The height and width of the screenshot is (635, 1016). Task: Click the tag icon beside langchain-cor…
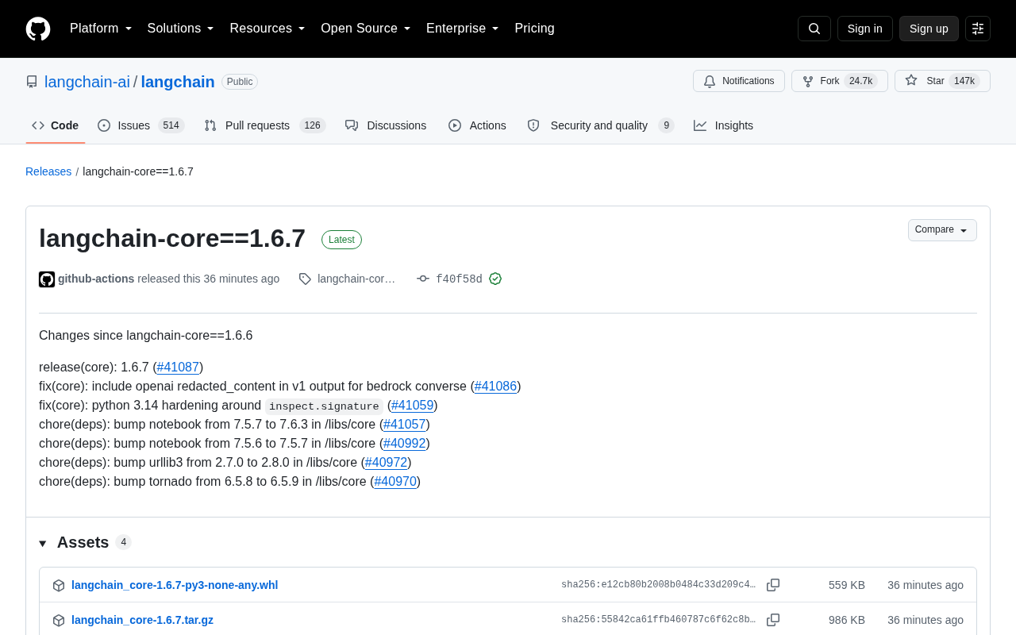click(305, 279)
